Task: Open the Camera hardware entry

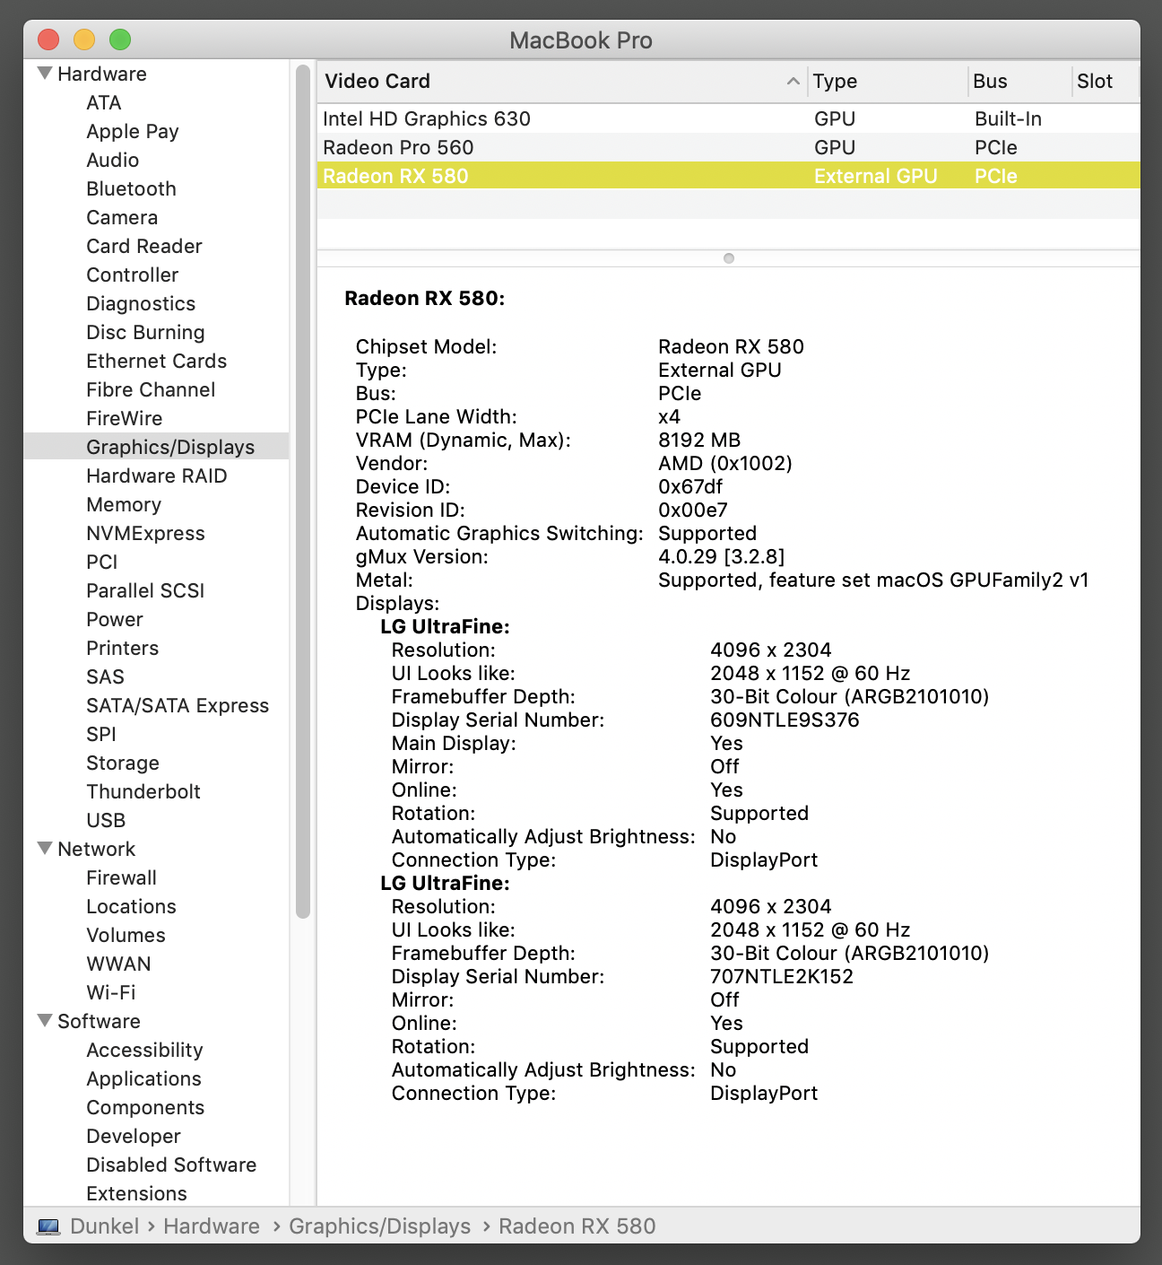Action: point(122,217)
